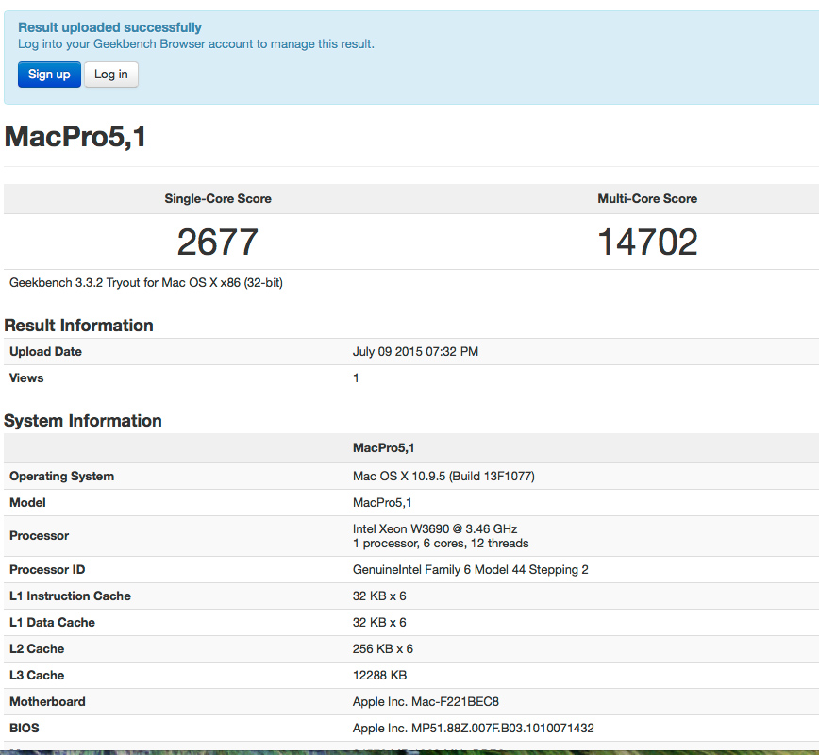The width and height of the screenshot is (819, 755).
Task: Click the MacPro5,1 page title
Action: click(x=75, y=136)
